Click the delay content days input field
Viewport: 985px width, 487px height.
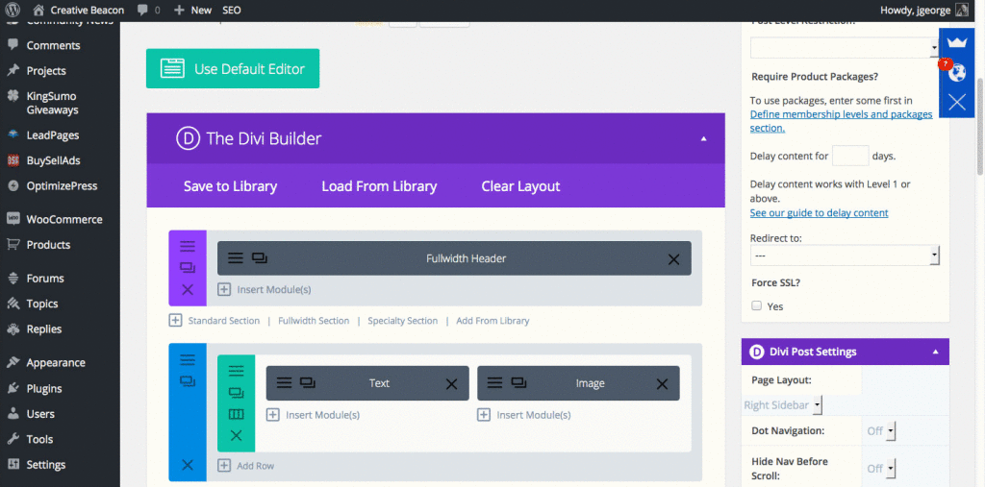coord(850,156)
